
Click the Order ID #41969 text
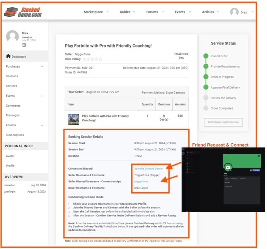(76, 72)
